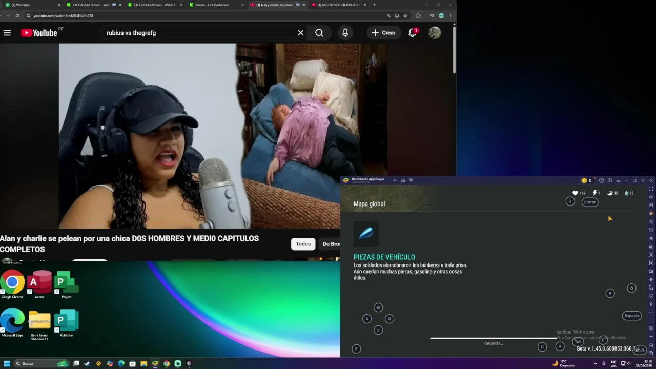Click the taskbar Buscar search box
Image resolution: width=656 pixels, height=369 pixels.
(x=41, y=363)
